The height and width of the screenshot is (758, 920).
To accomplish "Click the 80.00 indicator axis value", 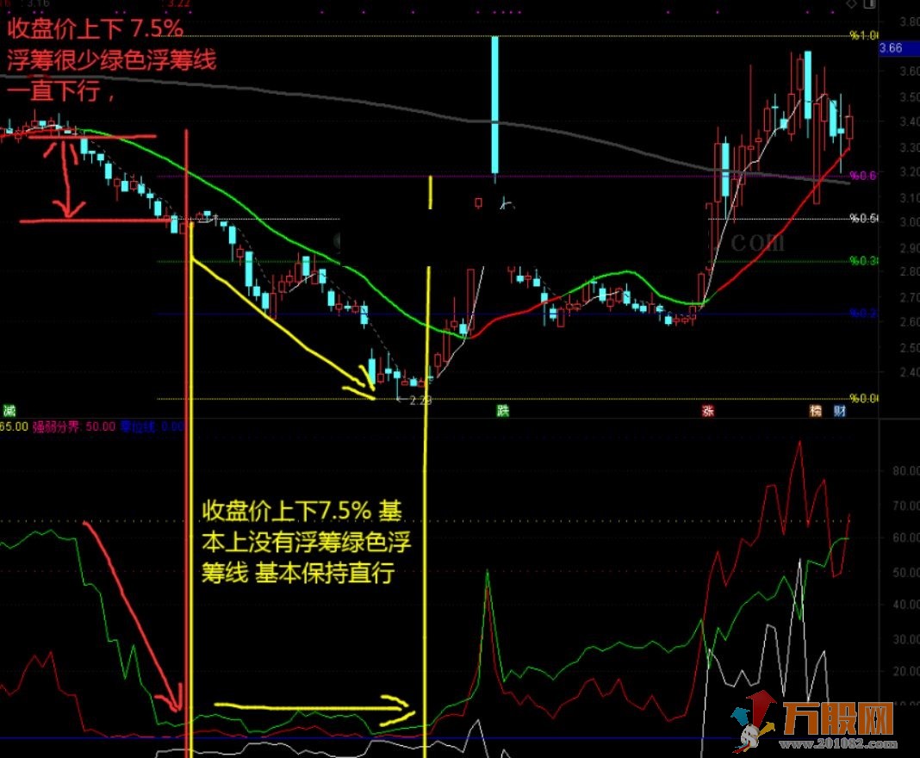I will (x=905, y=470).
